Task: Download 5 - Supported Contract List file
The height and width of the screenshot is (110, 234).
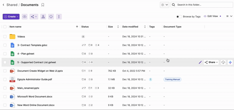Action: (x=223, y=62)
